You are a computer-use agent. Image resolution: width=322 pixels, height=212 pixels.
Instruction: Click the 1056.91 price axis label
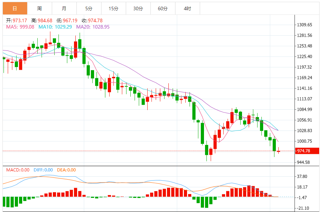pos(304,120)
